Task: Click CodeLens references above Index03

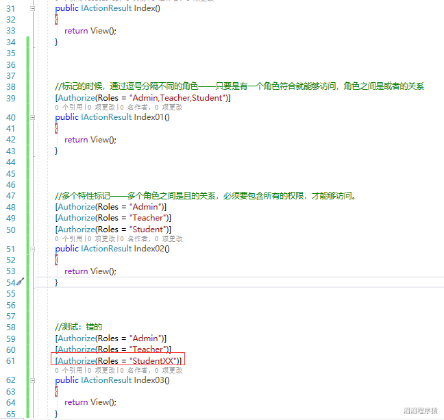Action: 69,370
